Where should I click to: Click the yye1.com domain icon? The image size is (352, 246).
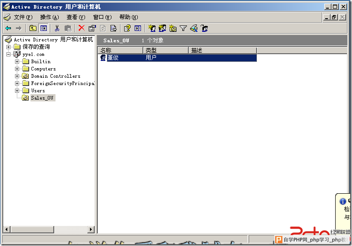[x=17, y=54]
